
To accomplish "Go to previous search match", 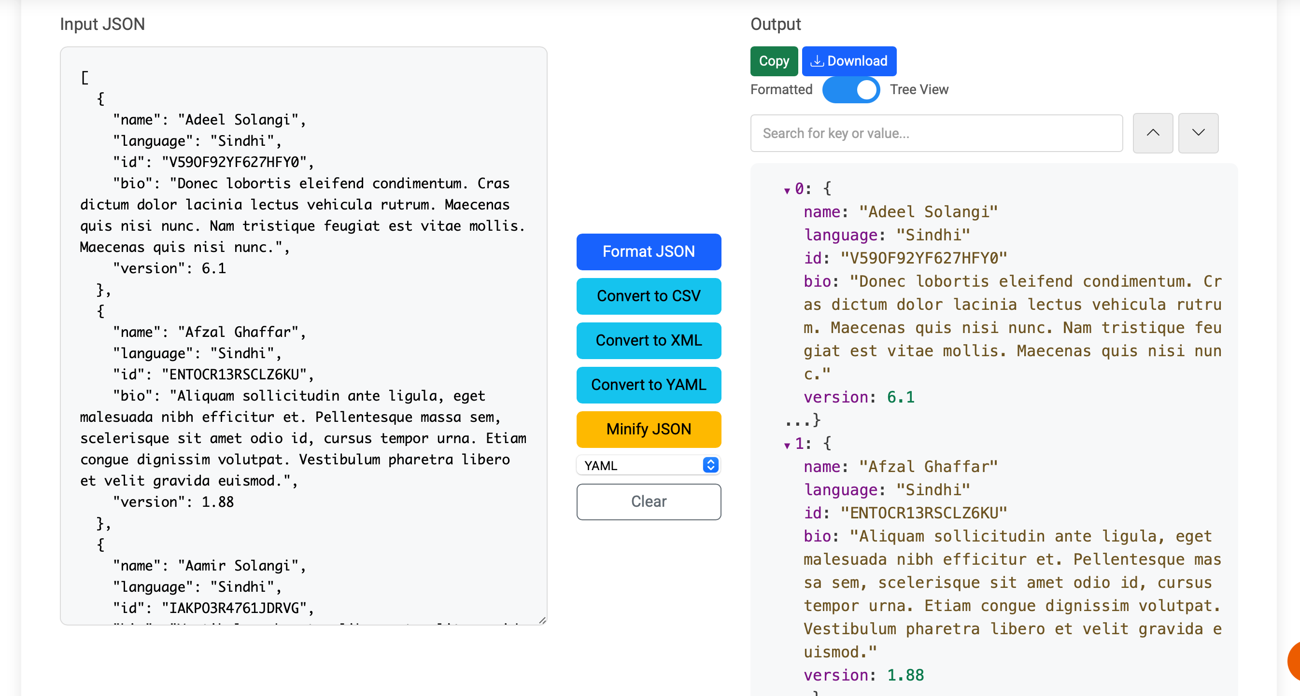I will click(1153, 133).
